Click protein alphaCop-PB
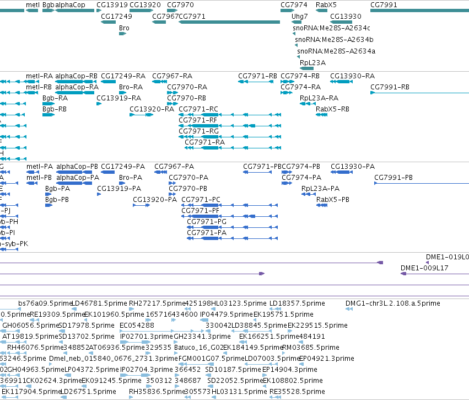 pos(74,172)
